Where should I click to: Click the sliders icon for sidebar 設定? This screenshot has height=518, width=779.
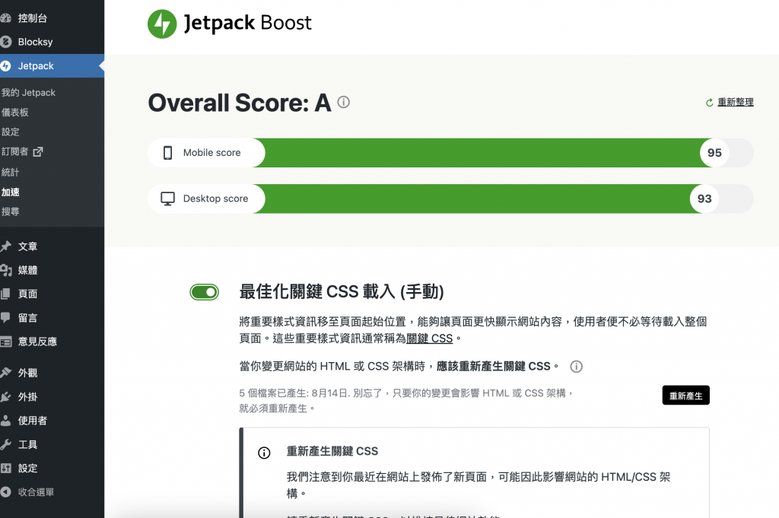[6, 468]
